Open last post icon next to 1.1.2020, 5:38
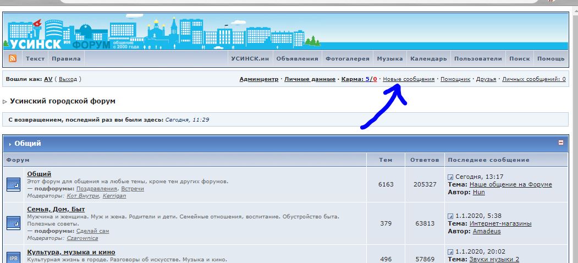 (450, 216)
